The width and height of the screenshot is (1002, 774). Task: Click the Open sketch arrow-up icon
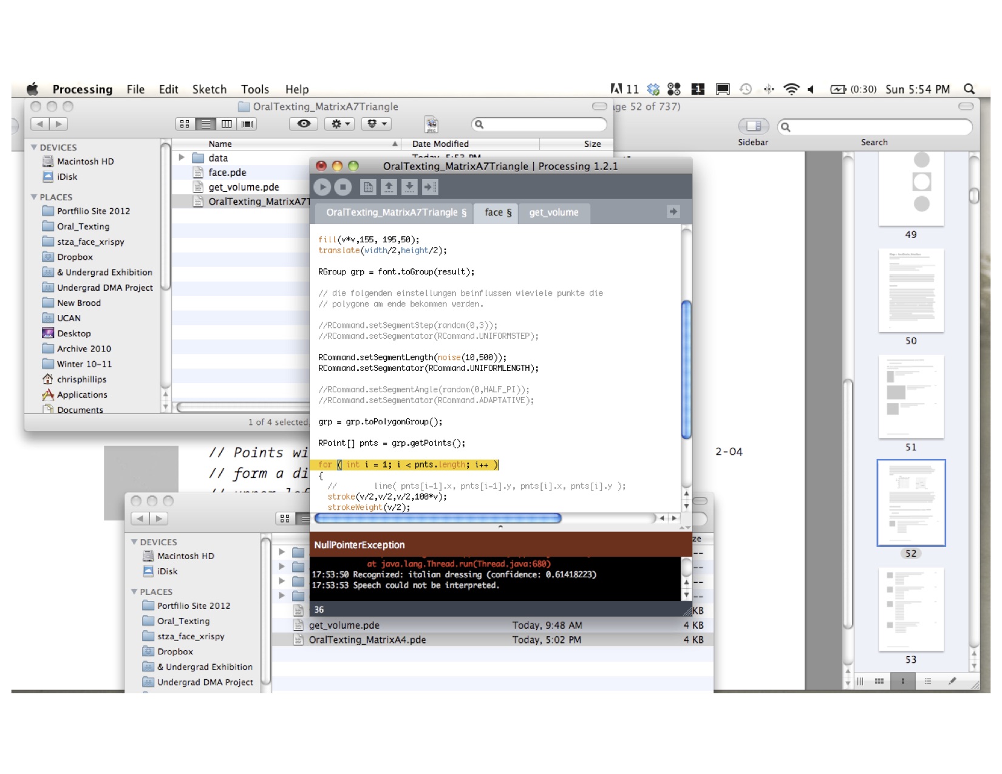389,187
